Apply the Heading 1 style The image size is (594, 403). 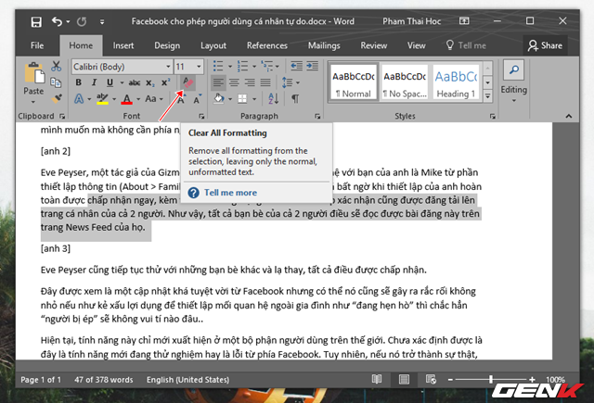(x=456, y=82)
